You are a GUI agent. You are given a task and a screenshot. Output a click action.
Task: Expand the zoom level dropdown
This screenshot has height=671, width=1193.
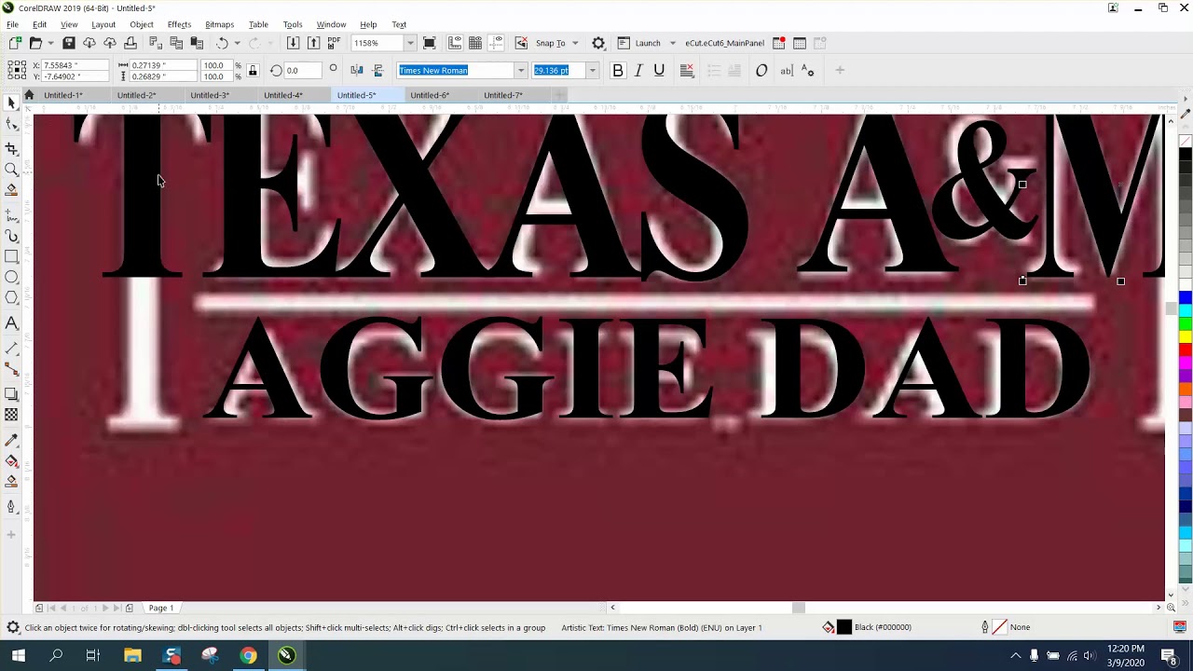pyautogui.click(x=410, y=43)
